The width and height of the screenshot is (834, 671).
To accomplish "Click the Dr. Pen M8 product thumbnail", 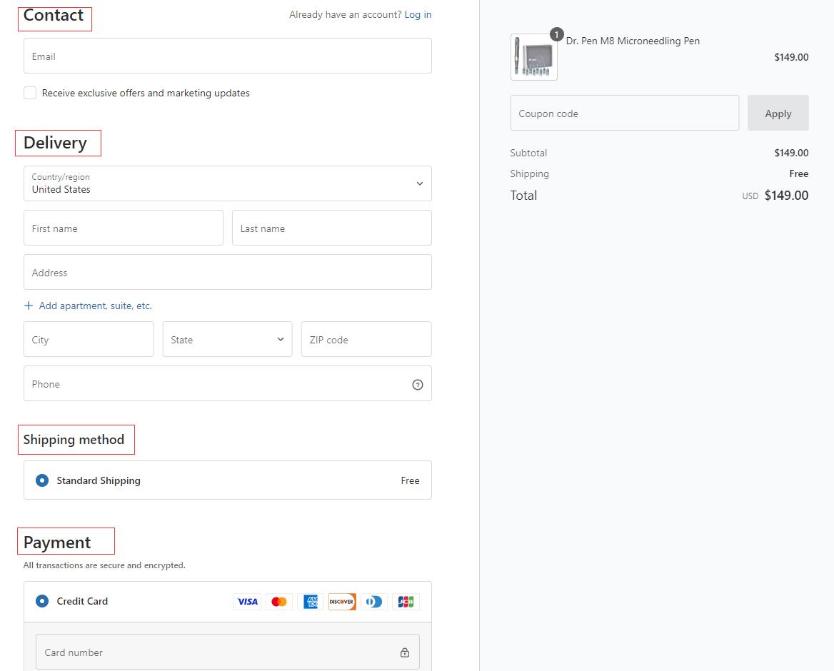I will coord(533,57).
